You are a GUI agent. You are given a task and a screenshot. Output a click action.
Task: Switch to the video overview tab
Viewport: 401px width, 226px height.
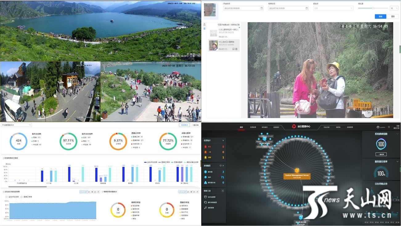point(184,125)
